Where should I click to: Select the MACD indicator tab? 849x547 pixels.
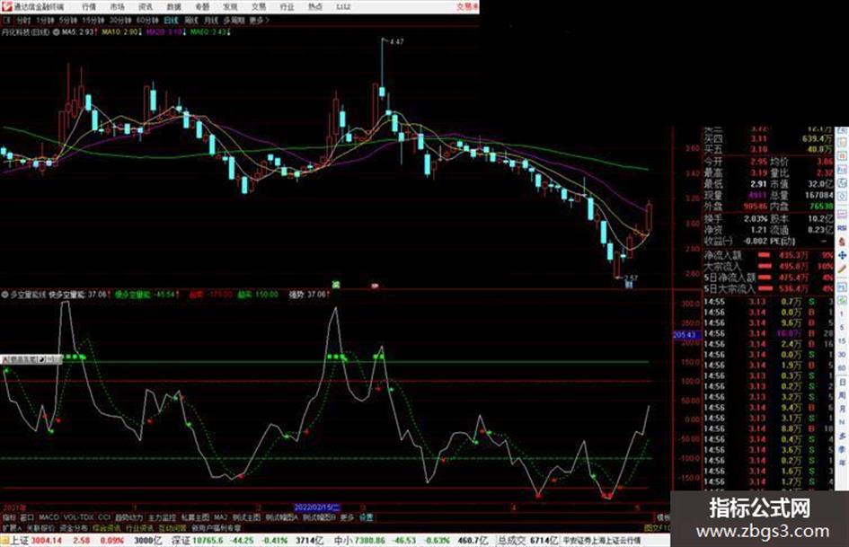click(x=49, y=517)
